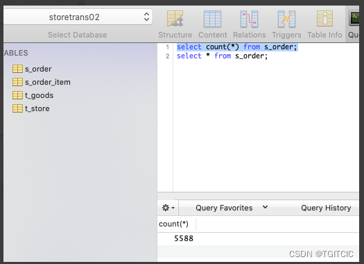Switch to the Query terminal view
The height and width of the screenshot is (264, 364).
(x=354, y=24)
